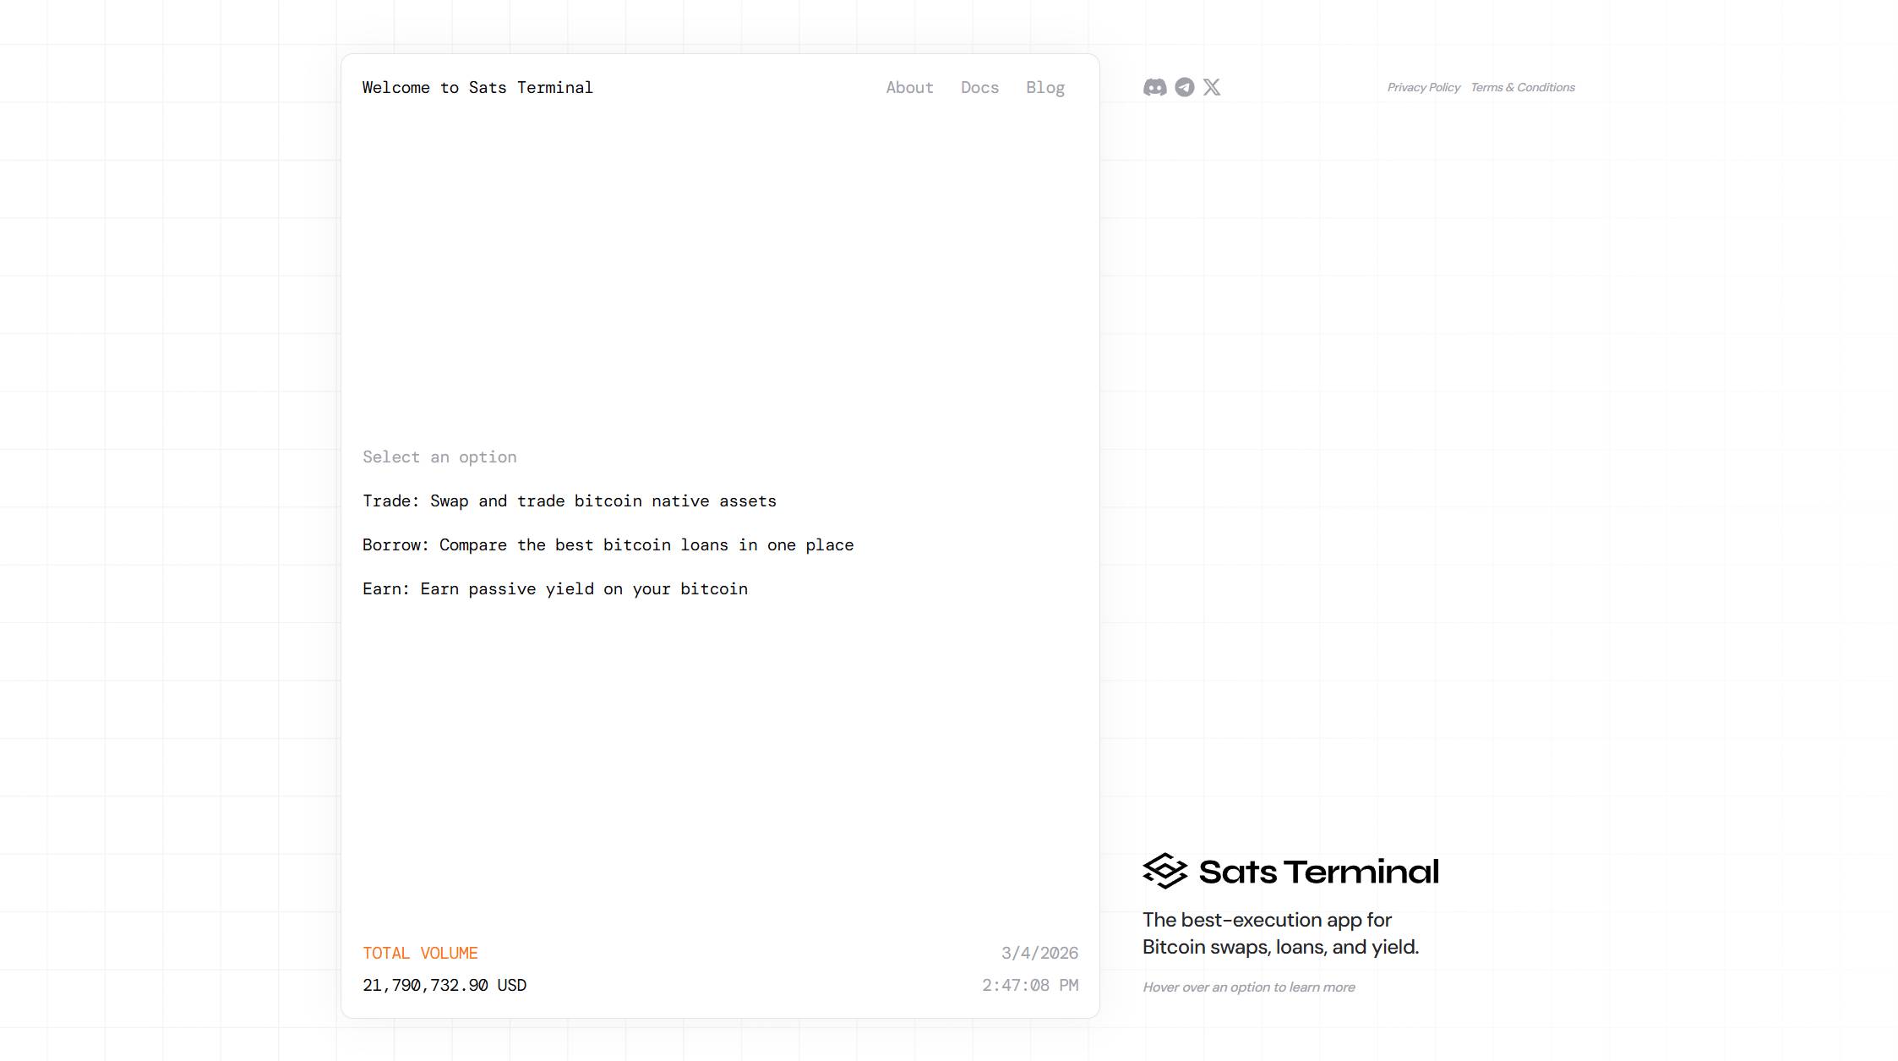The image size is (1898, 1061).
Task: Click the 'Welcome to Sats Terminal' heading
Action: [477, 87]
